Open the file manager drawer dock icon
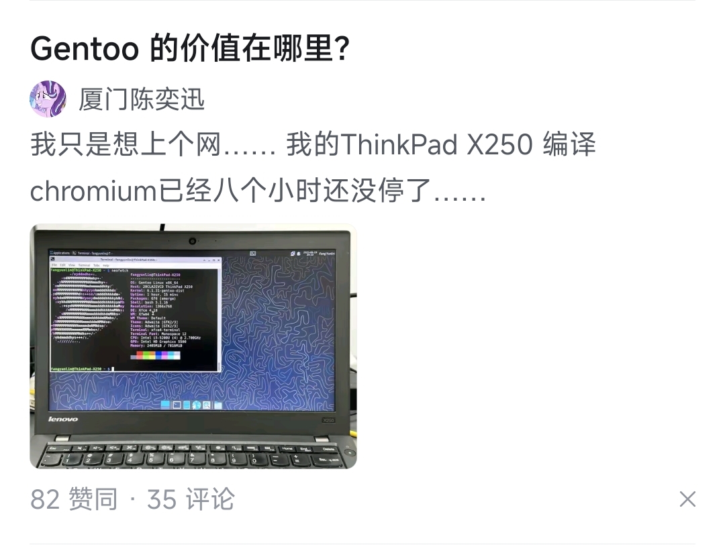 pos(187,405)
